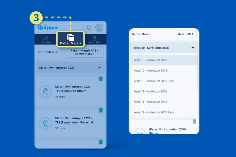The height and width of the screenshot is (157, 236).
Task: Pick Kelas 11 - Kurikulum 2013 option
Action: tap(164, 102)
